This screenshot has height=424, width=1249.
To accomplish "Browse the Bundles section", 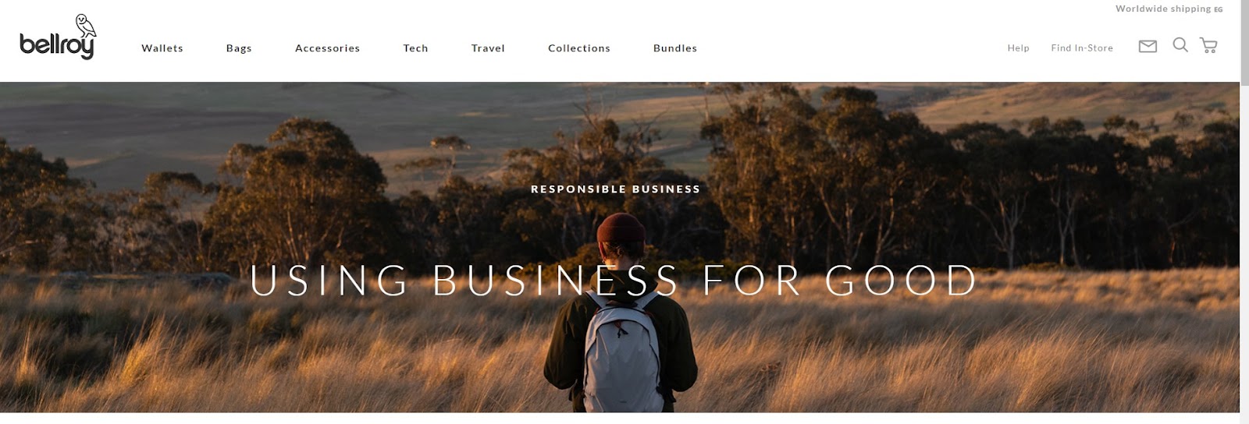I will [675, 48].
